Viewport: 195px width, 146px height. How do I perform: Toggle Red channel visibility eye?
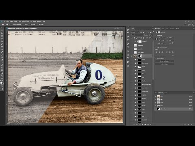[x=156, y=99]
